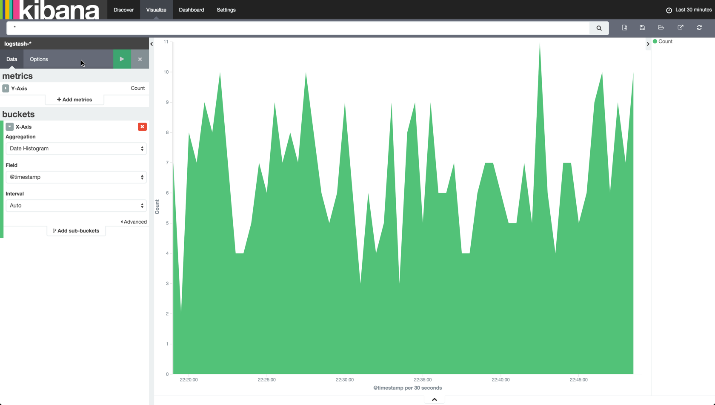715x405 pixels.
Task: Save the visualization icon
Action: (x=642, y=28)
